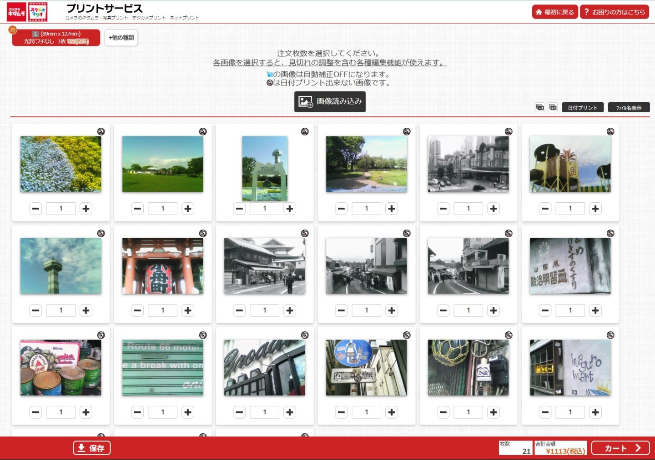This screenshot has height=460, width=655.
Task: Click the 21 image count badge
Action: click(x=13, y=30)
